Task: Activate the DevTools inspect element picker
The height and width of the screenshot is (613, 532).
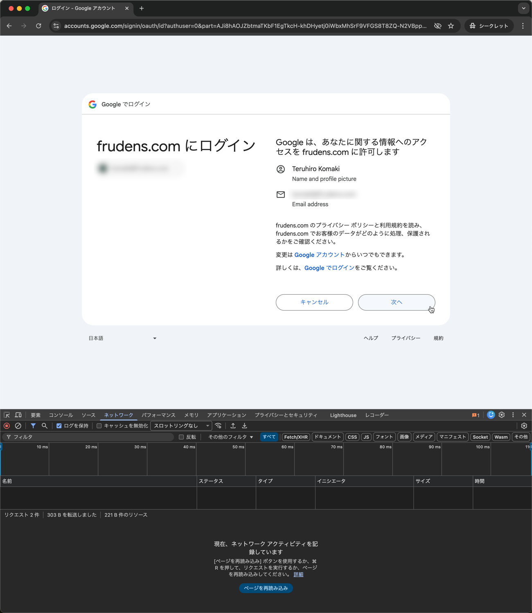Action: 7,415
